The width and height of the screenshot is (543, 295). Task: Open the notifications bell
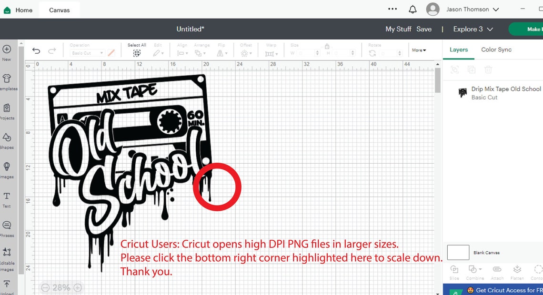(412, 10)
